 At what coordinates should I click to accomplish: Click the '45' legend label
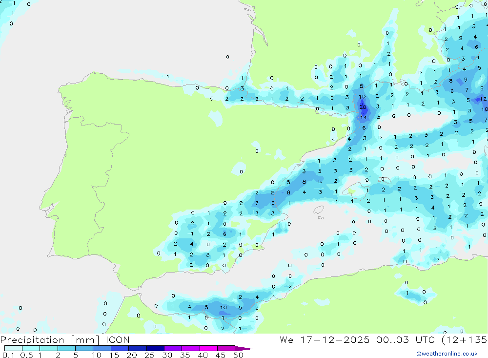221,355
